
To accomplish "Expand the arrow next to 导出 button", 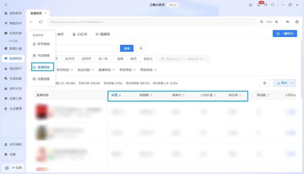I will (293, 83).
